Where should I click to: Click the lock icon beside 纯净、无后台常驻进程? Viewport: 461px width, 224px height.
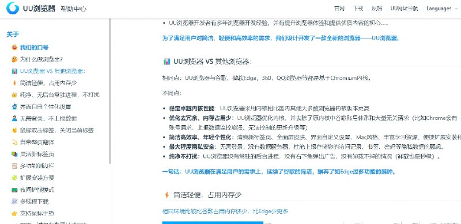point(14,95)
